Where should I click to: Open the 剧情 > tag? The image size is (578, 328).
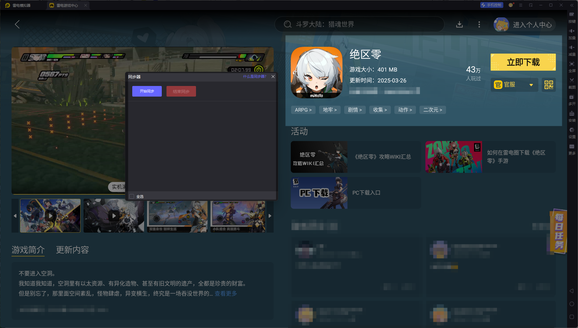(x=355, y=110)
